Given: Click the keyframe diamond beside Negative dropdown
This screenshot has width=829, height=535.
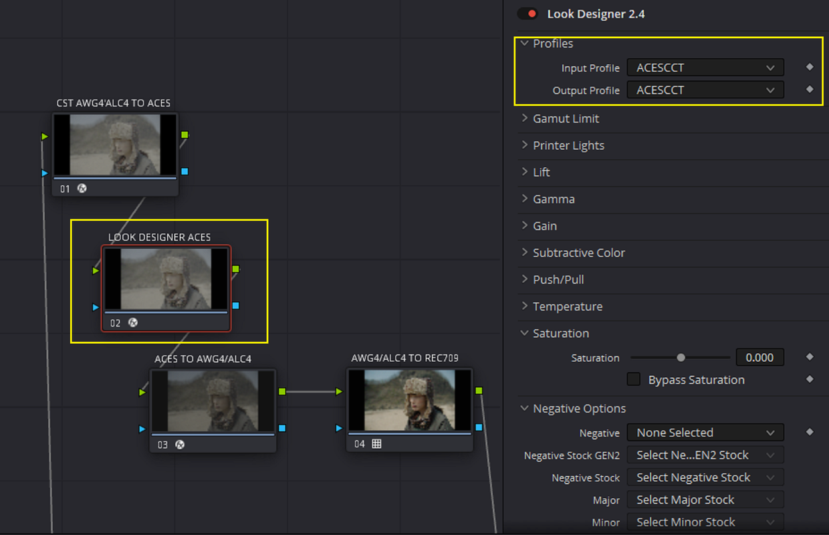Looking at the screenshot, I should pyautogui.click(x=810, y=432).
